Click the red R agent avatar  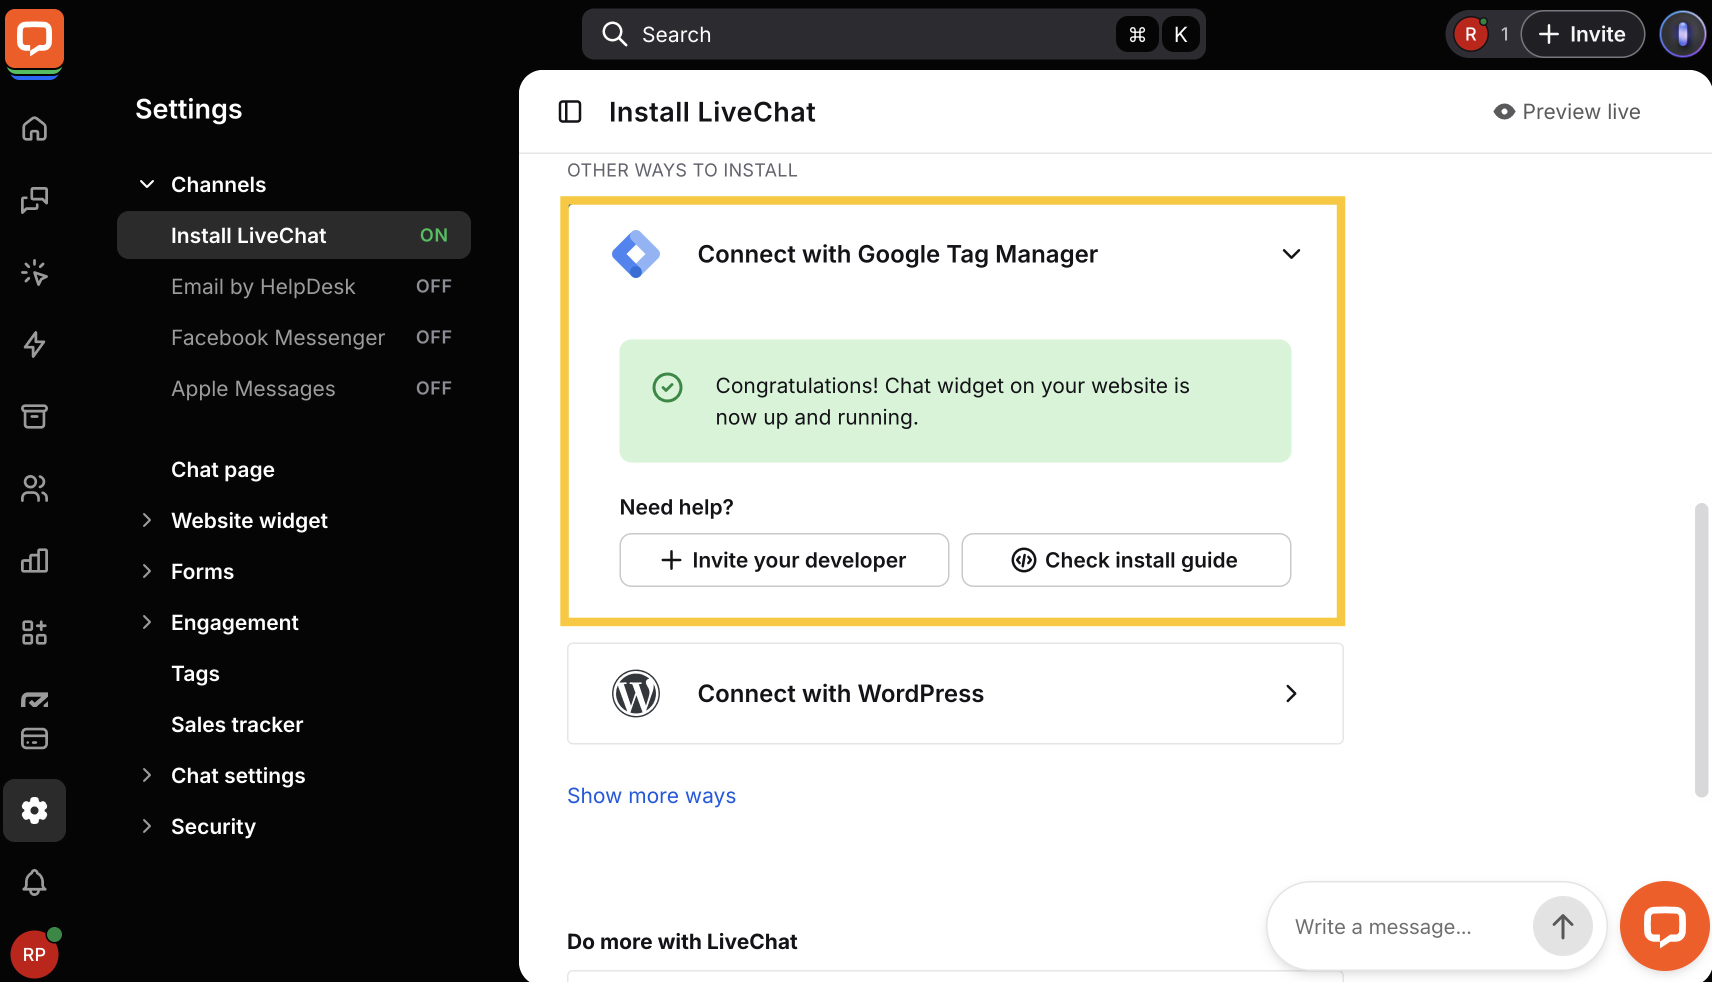click(1470, 33)
